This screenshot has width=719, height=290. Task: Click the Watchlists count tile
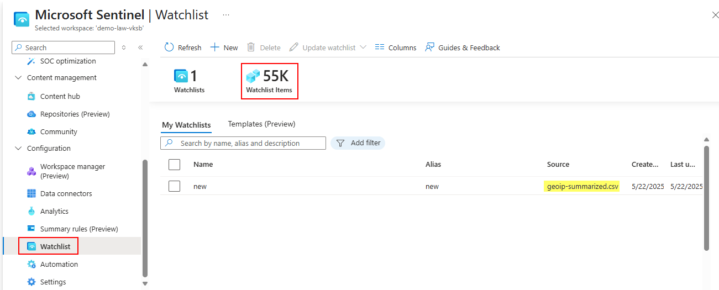pos(189,81)
